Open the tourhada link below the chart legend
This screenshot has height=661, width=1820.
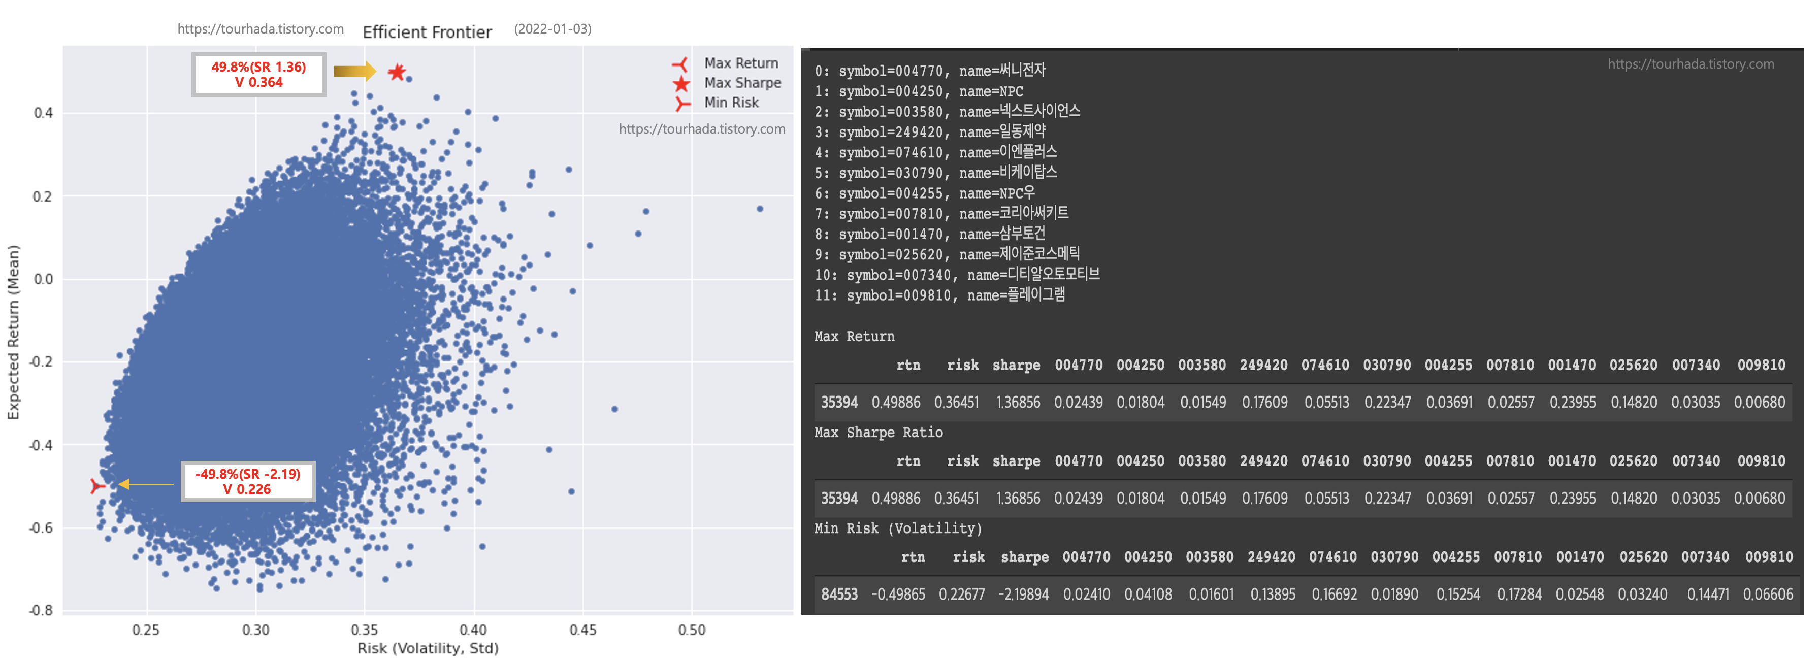click(x=701, y=129)
